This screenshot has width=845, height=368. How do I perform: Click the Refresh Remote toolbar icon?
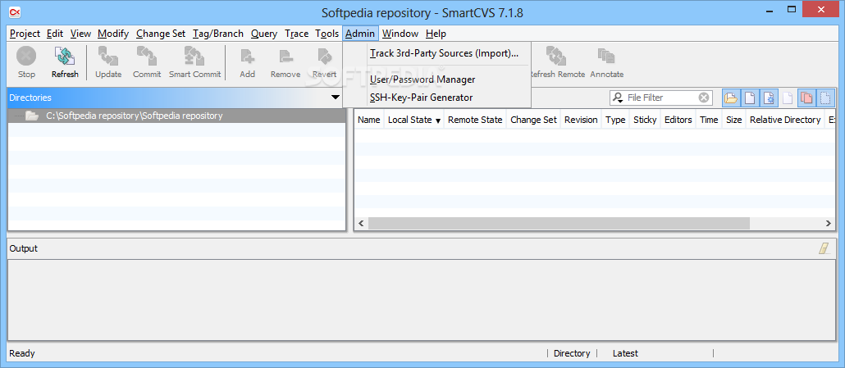(556, 57)
